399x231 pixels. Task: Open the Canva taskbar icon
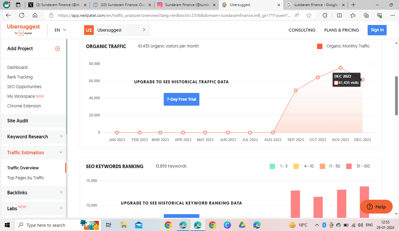[227, 225]
